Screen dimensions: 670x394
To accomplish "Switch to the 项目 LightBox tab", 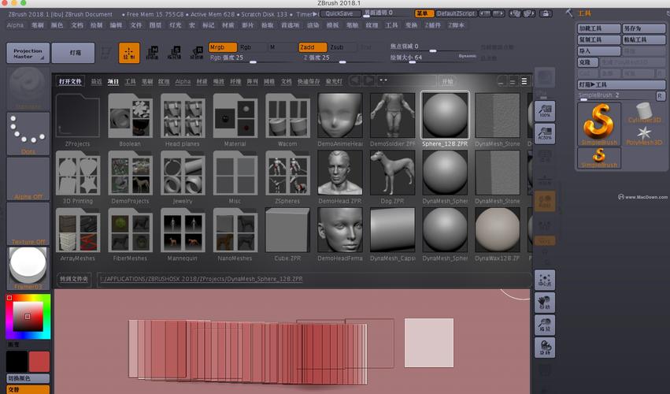I will point(113,81).
